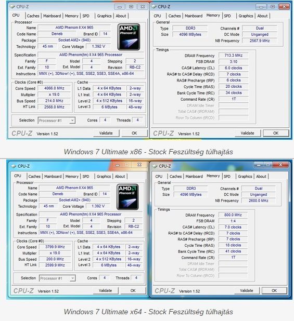Click FSB:DRAM ratio value 1:4
Image resolution: width=294 pixels, height=321 pixels.
(x=233, y=221)
